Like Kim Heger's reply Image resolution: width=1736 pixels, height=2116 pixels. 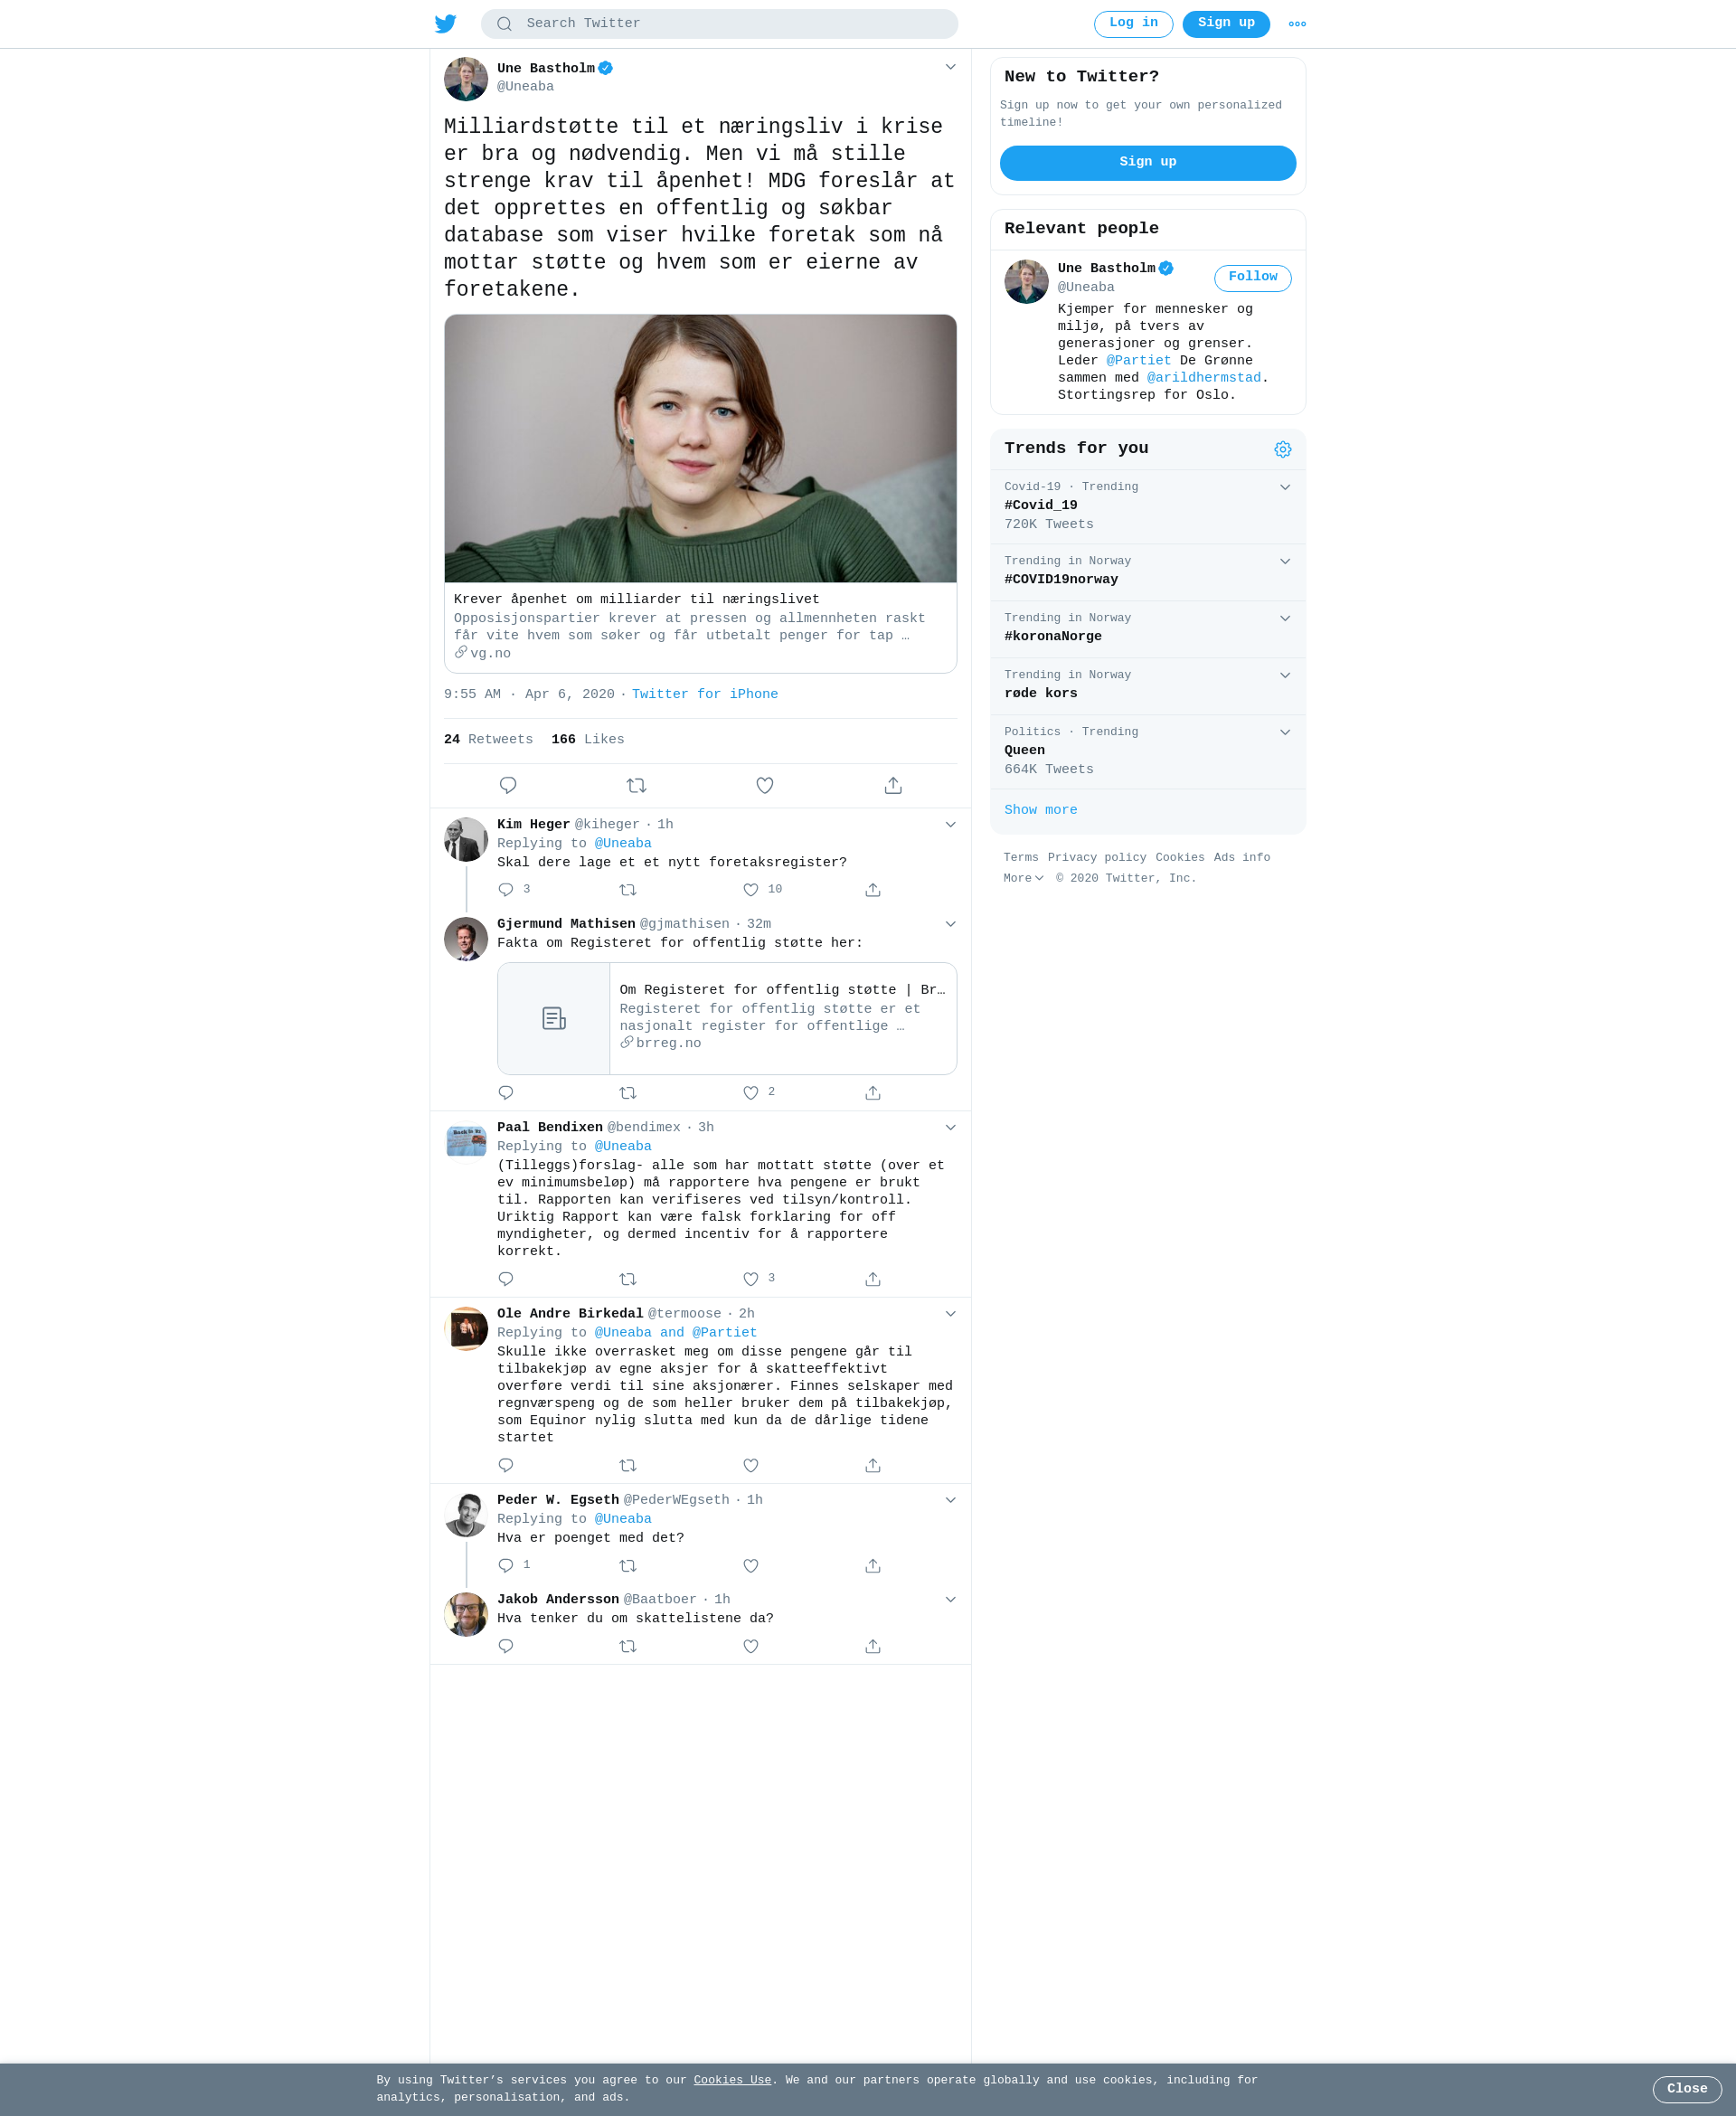coord(751,890)
